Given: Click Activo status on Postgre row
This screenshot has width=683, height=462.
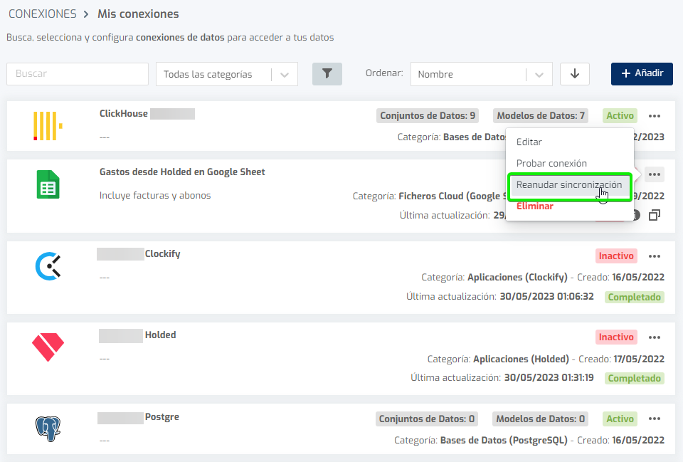Looking at the screenshot, I should coord(620,419).
